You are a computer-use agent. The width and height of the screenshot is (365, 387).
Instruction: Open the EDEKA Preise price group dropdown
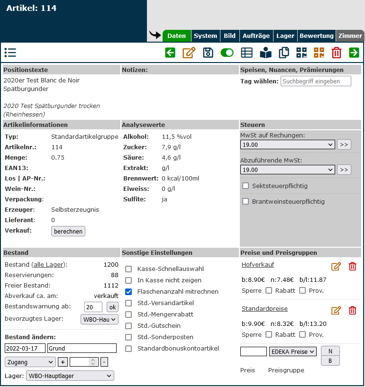point(292,351)
